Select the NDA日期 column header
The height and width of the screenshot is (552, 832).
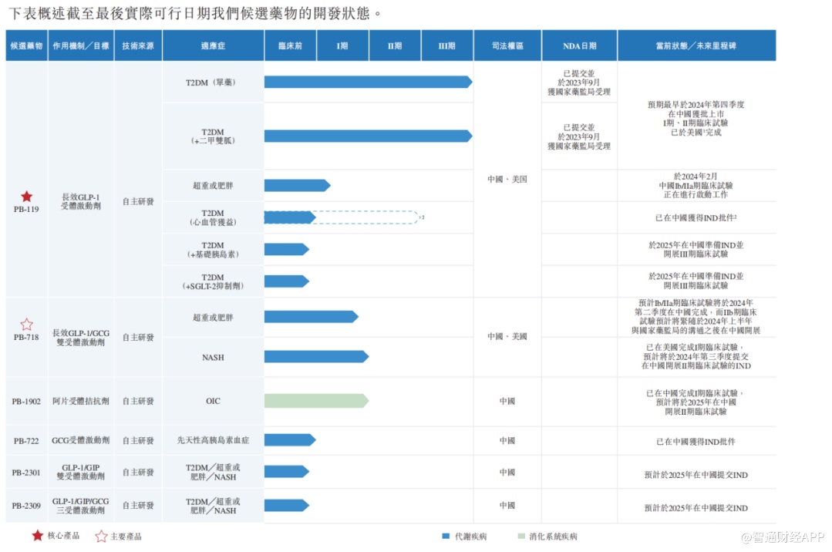pos(579,45)
